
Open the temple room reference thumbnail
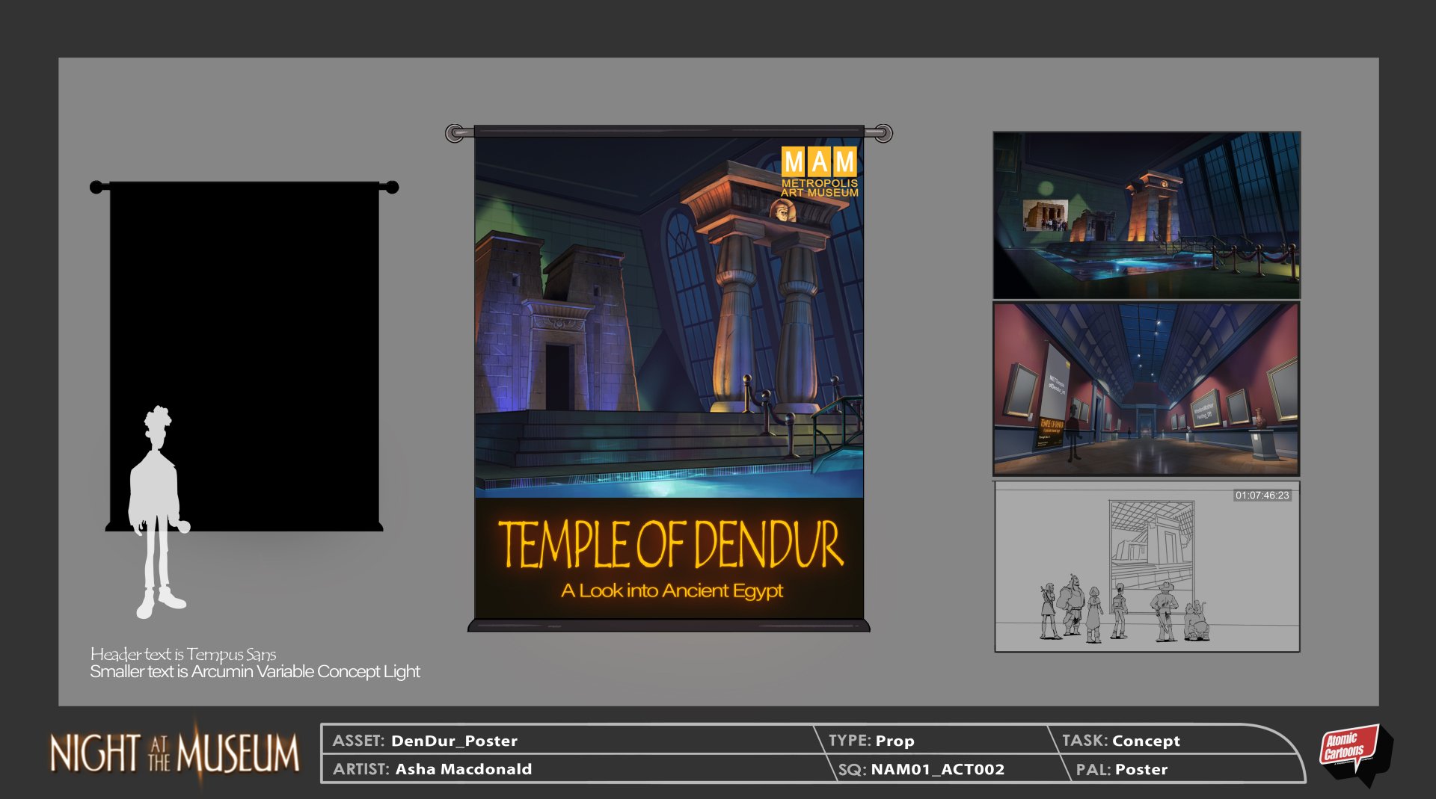coord(1146,215)
